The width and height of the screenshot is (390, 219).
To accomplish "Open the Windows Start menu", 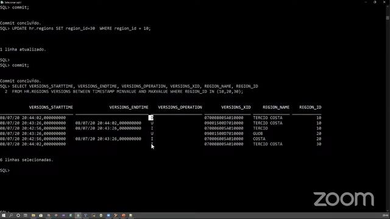I will click(x=3, y=215).
